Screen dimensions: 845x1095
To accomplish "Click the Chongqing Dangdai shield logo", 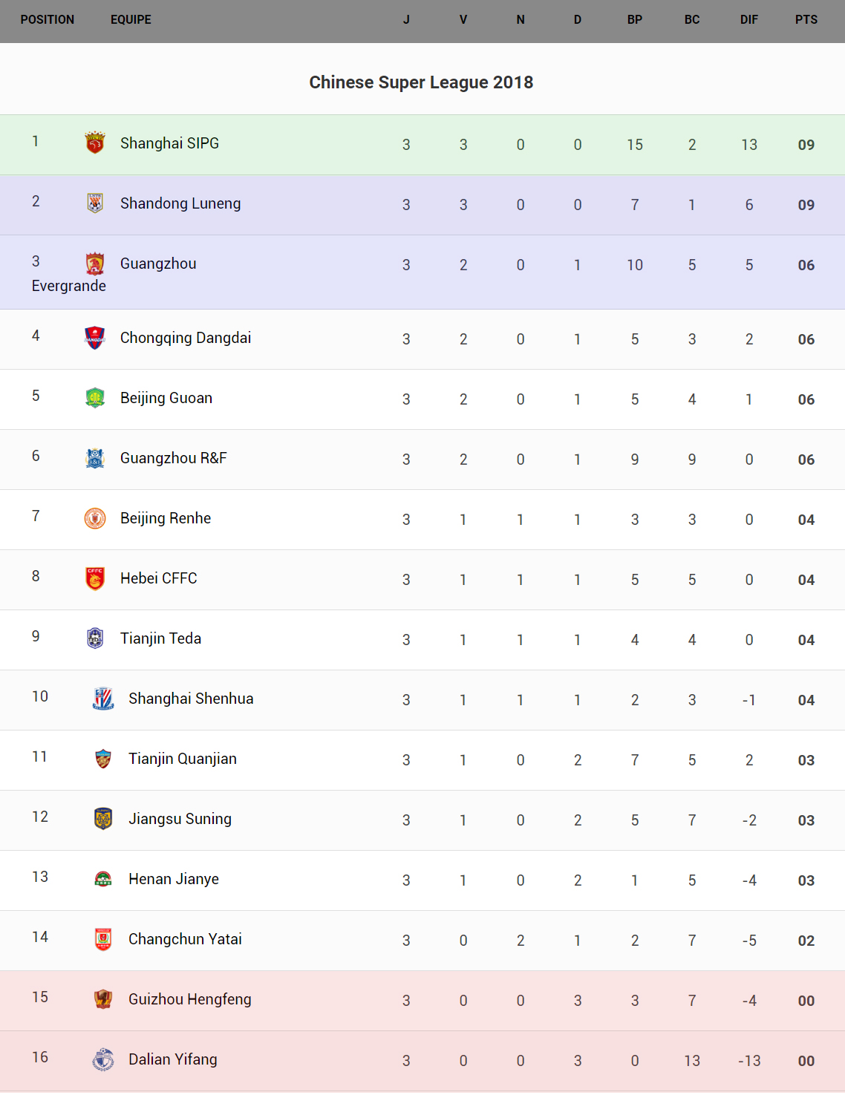I will 95,338.
